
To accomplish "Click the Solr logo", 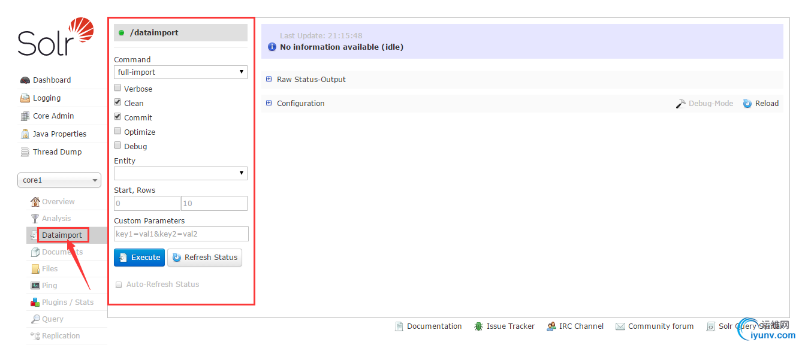I will click(x=56, y=37).
